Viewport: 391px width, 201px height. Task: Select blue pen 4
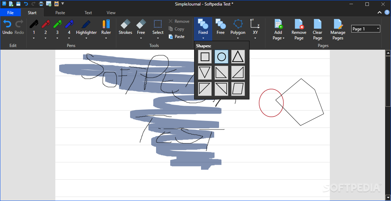[x=69, y=27]
